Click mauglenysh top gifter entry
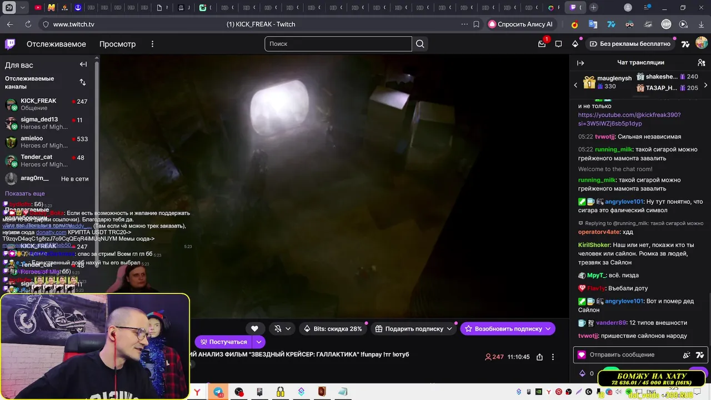 (607, 82)
